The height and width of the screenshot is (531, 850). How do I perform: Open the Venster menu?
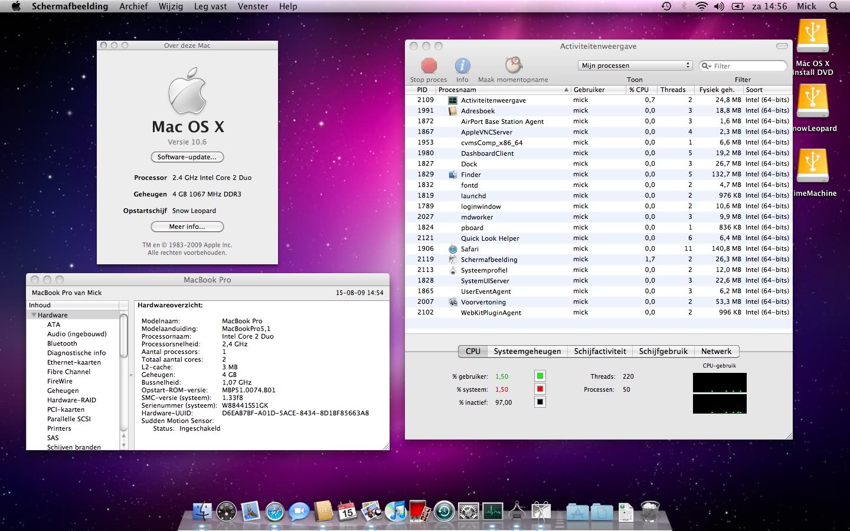click(x=253, y=6)
